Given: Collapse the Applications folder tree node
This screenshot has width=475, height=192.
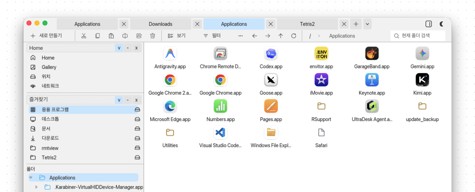Looking at the screenshot, I should click(x=31, y=178).
